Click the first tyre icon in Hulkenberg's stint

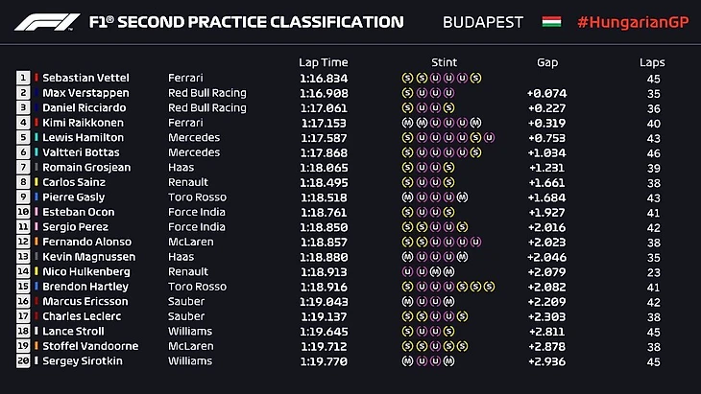(x=408, y=271)
